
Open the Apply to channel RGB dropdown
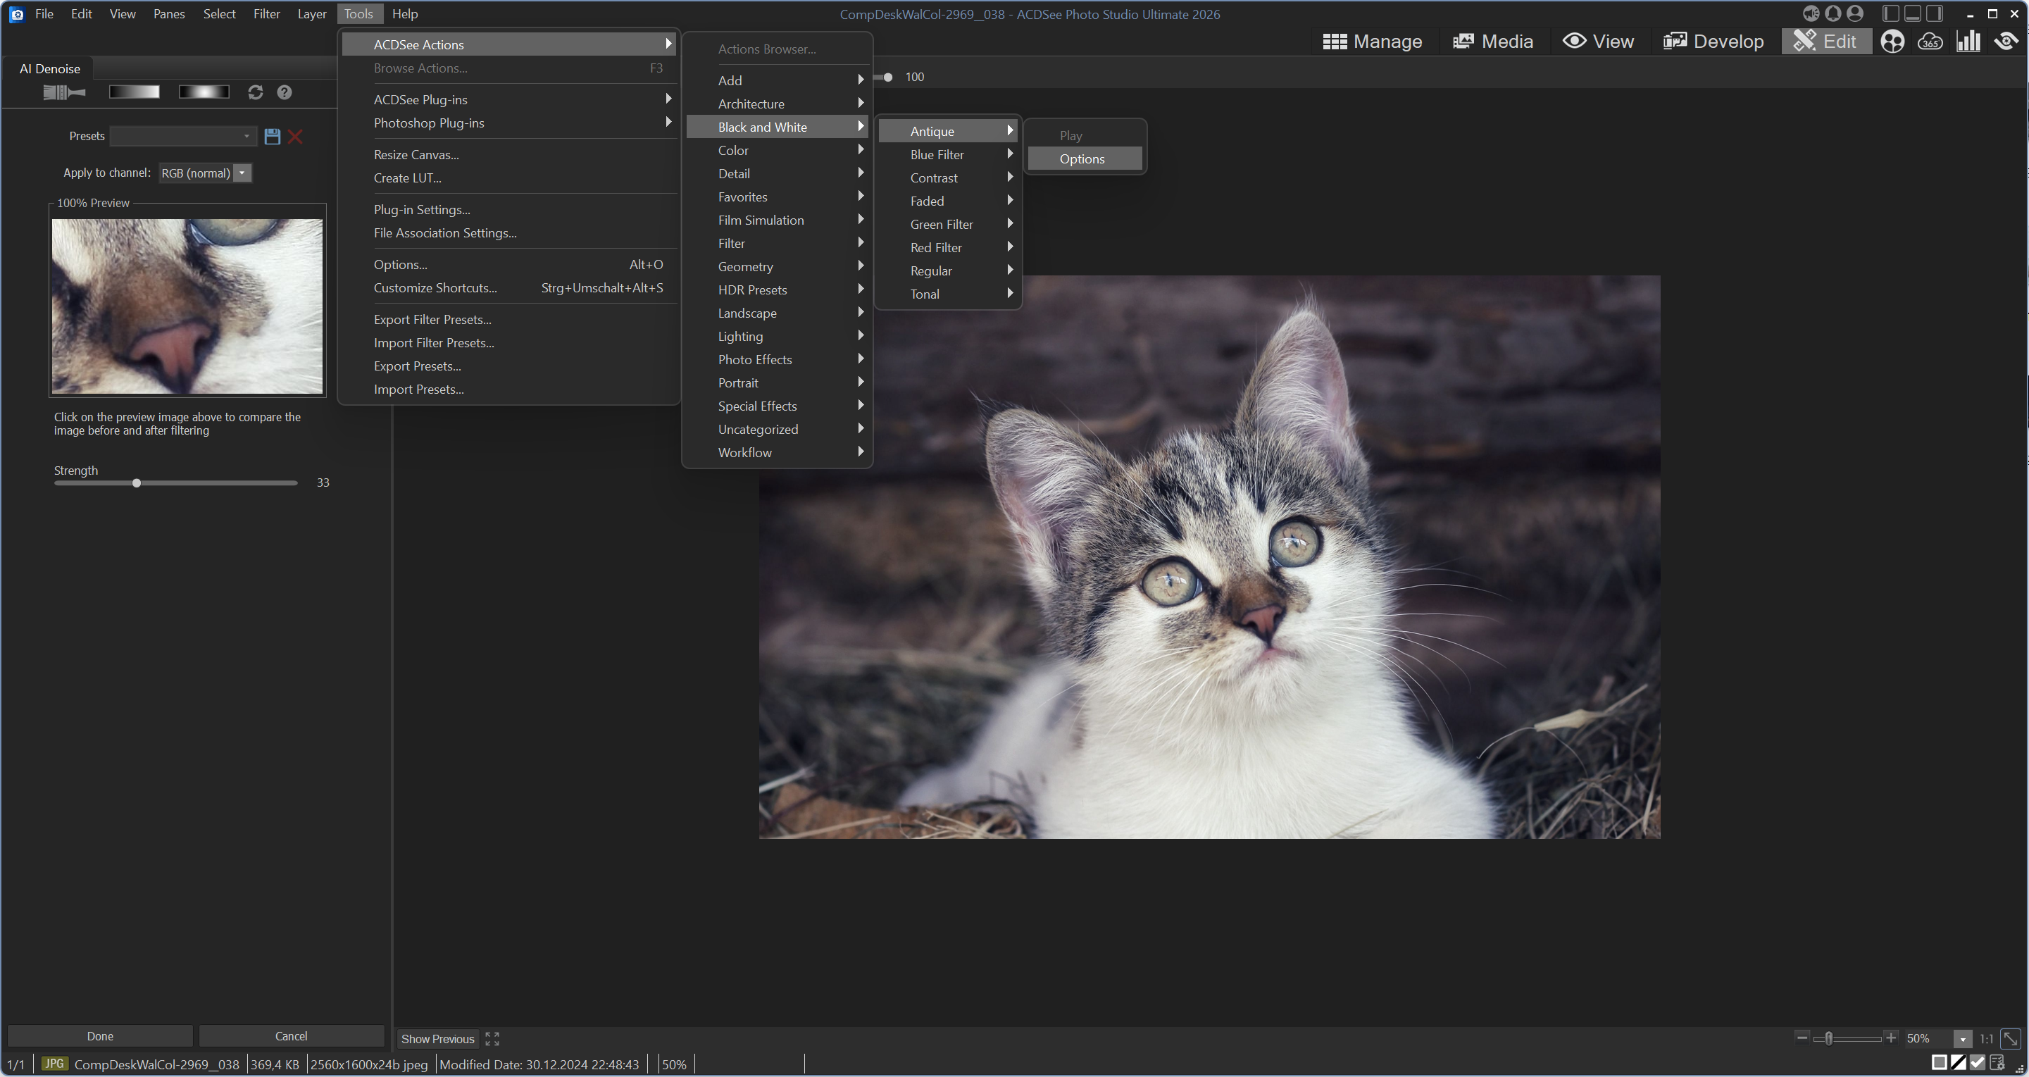point(205,173)
